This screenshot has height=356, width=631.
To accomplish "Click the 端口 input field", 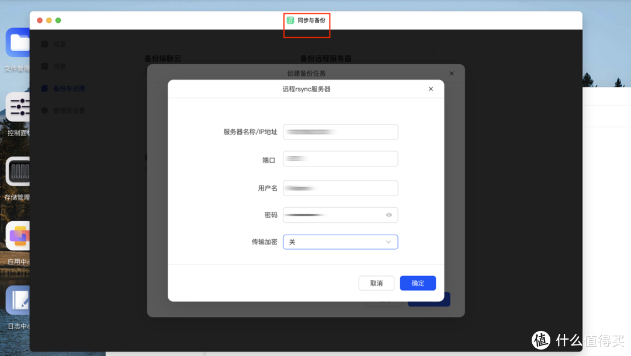I will pyautogui.click(x=341, y=158).
